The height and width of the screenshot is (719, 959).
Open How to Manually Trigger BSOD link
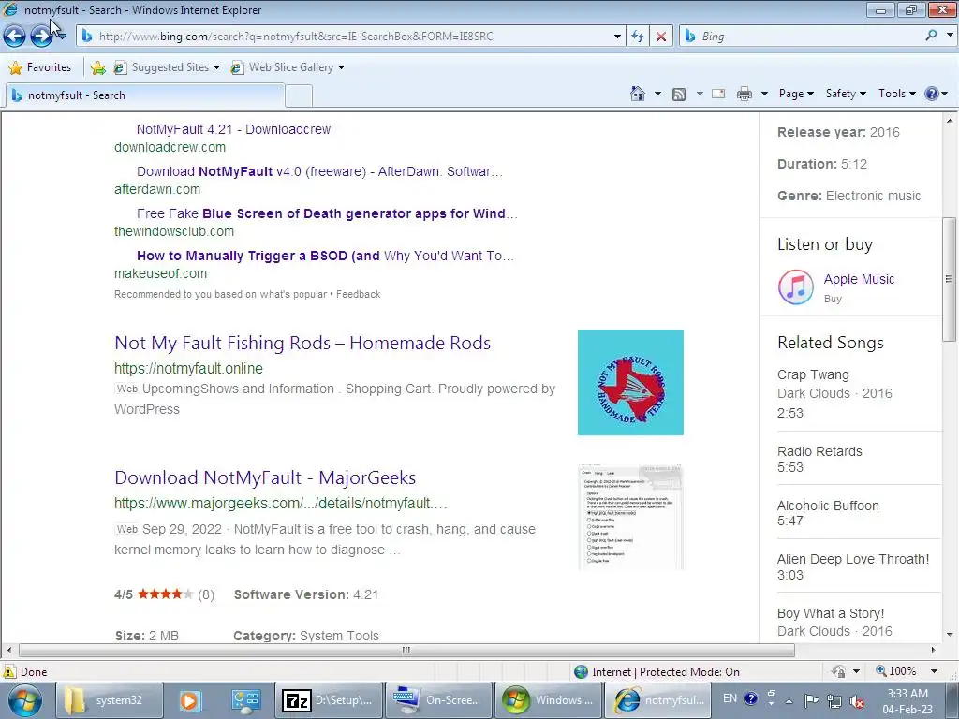(325, 257)
